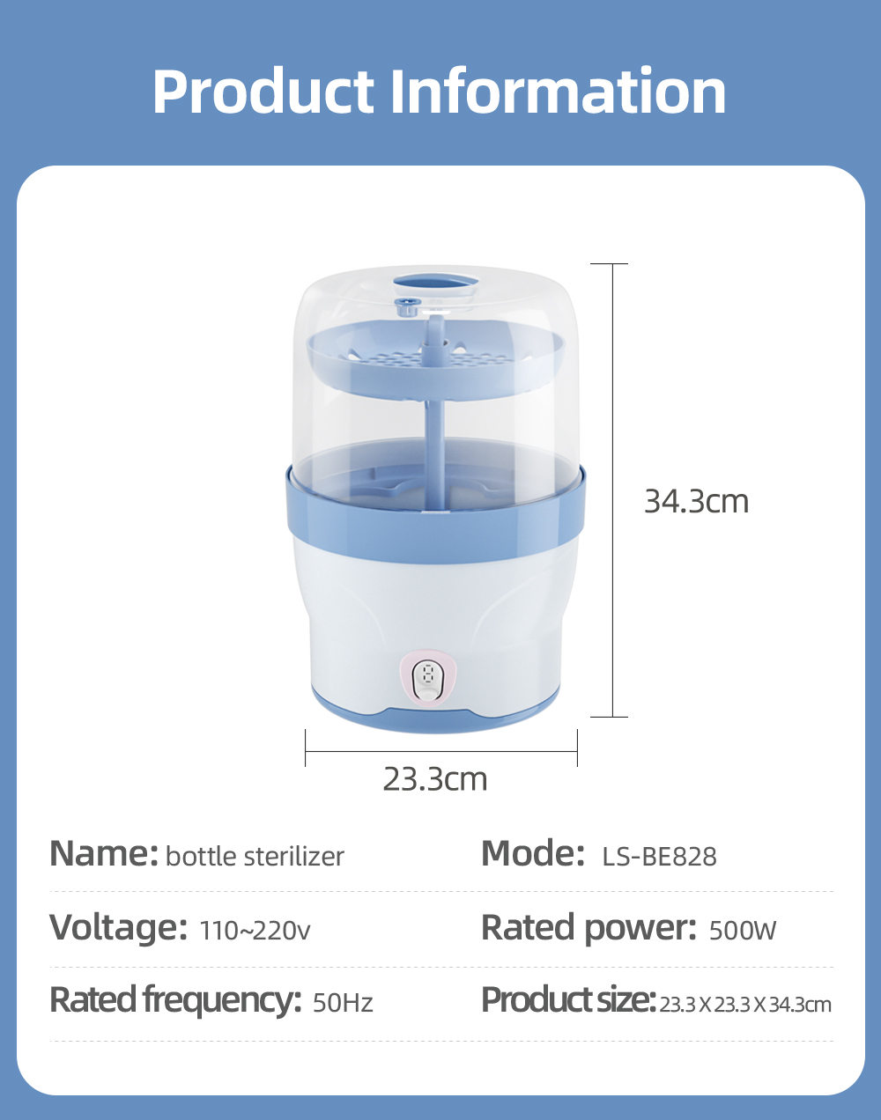This screenshot has width=881, height=1120.
Task: Click the Rated frequency 50Hz value
Action: pyautogui.click(x=343, y=1002)
